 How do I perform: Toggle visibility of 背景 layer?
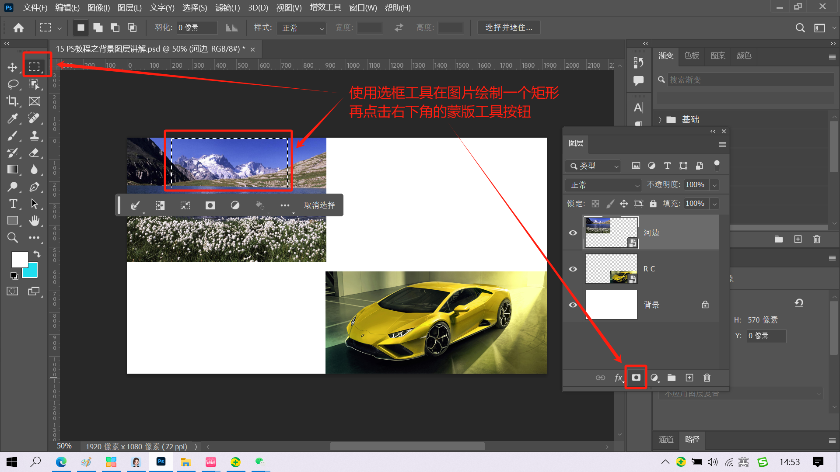tap(573, 305)
